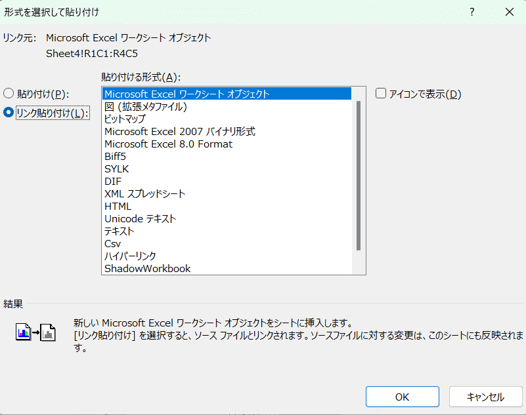Choose ShadowWorkbook list entry
Image resolution: width=526 pixels, height=415 pixels.
click(147, 268)
